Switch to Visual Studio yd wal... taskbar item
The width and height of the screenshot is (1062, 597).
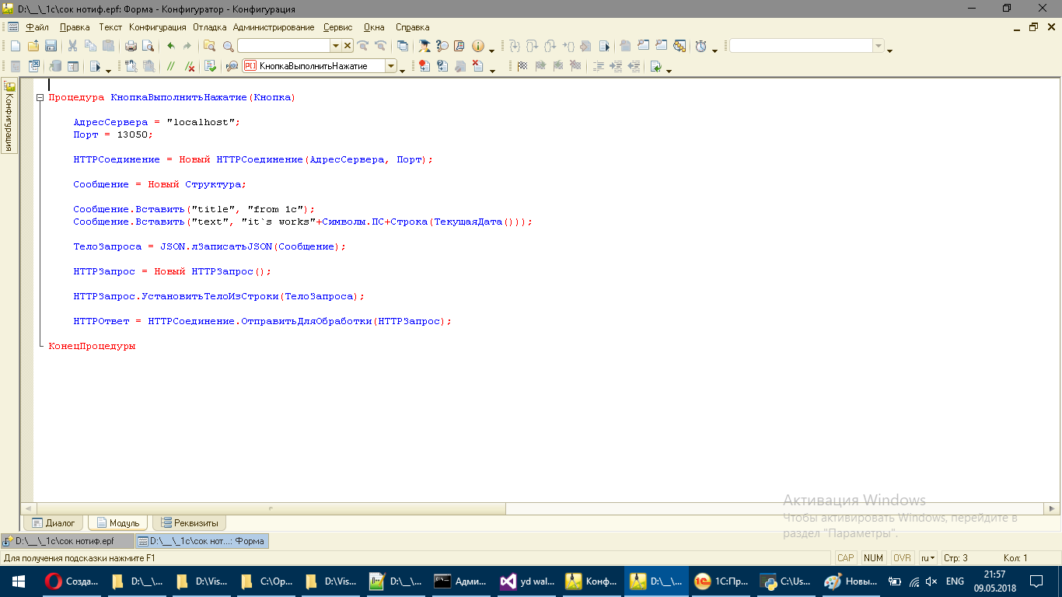click(x=528, y=581)
